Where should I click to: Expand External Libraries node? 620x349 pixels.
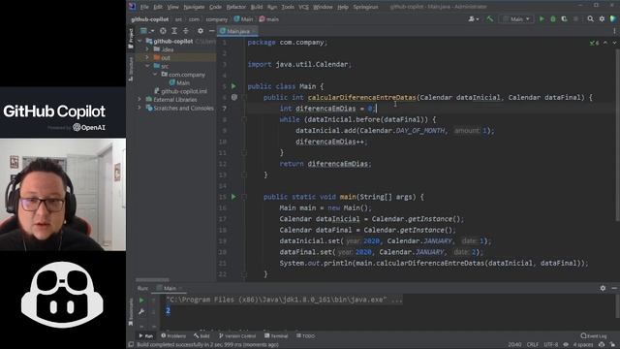(139, 99)
